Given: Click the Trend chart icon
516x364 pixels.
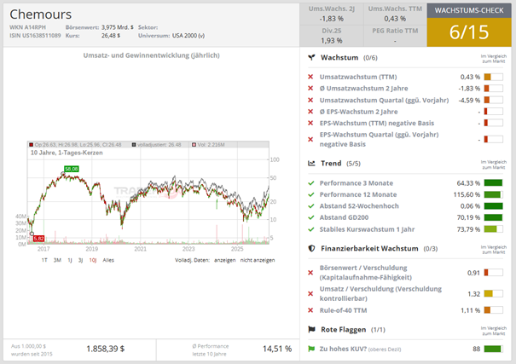Looking at the screenshot, I should [311, 163].
